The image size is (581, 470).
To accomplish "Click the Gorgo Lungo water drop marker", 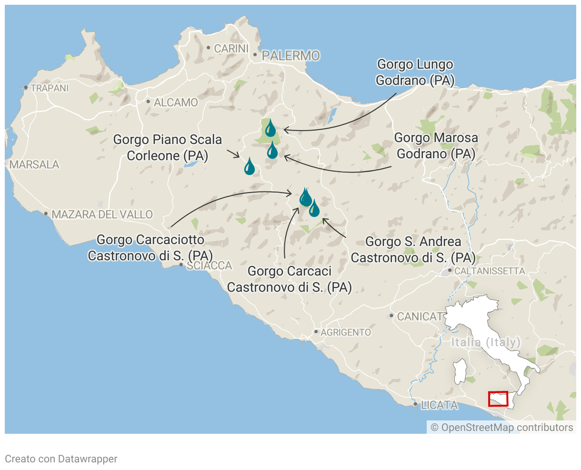I will pos(270,128).
